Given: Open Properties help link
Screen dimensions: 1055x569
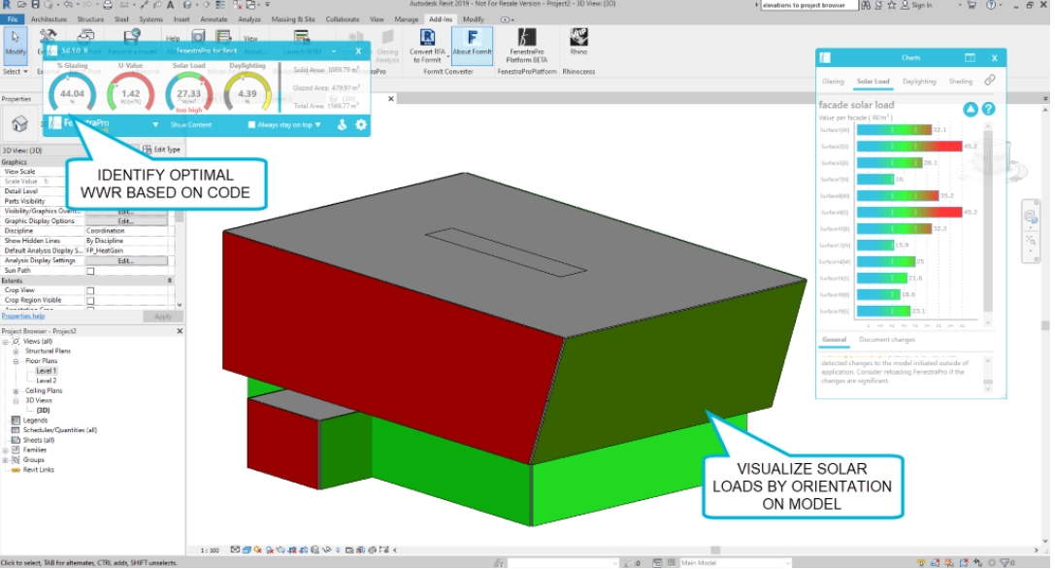Looking at the screenshot, I should click(x=23, y=316).
